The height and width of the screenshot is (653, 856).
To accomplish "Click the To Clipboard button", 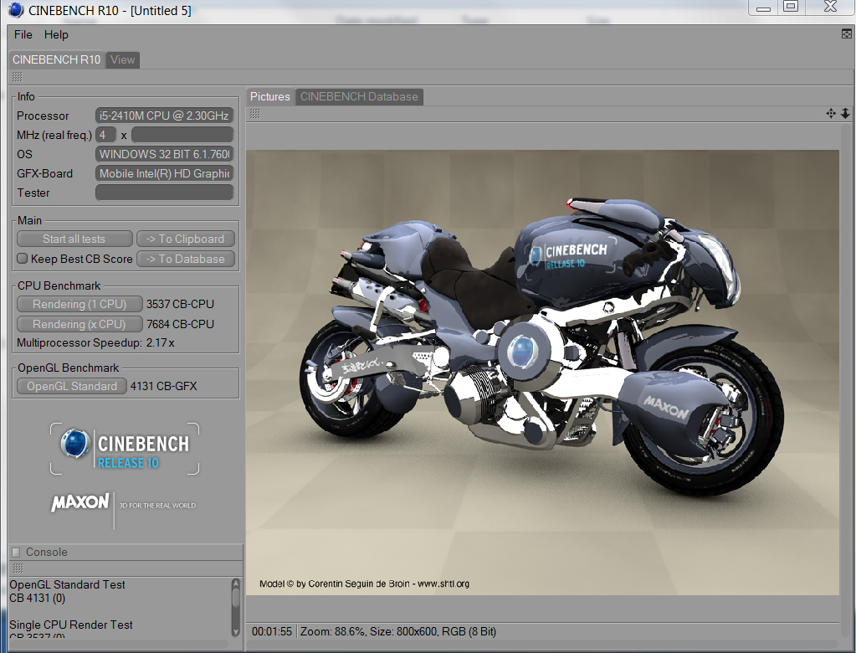I will tap(186, 239).
